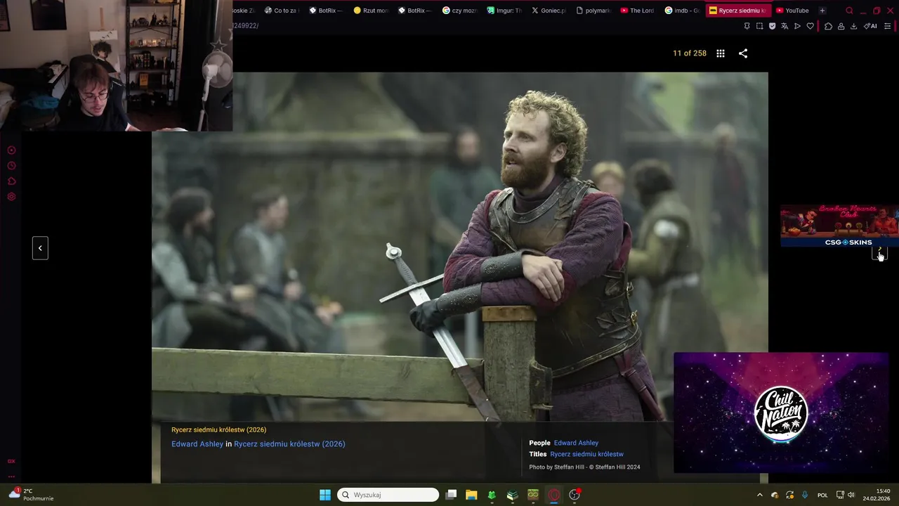Screen dimensions: 899x506
Task: Switch to the Goniec.pl tab
Action: (548, 11)
